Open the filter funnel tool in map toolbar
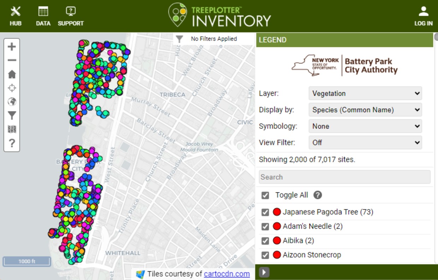 12,115
